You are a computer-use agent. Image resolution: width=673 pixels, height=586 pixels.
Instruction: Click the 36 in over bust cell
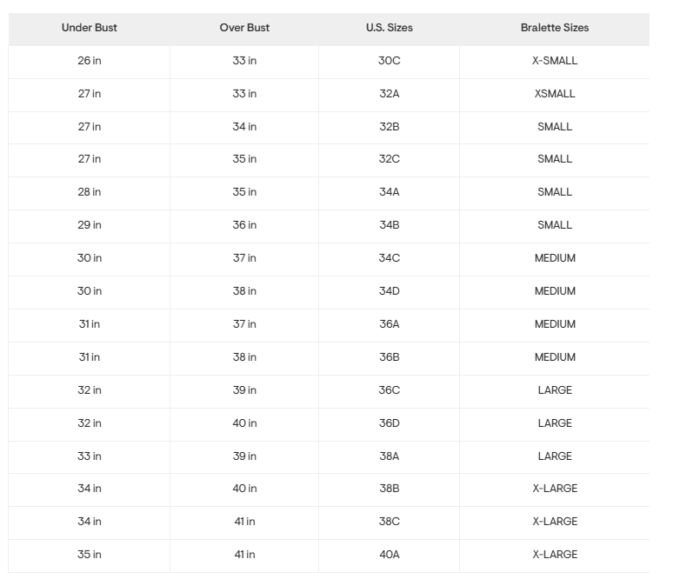click(x=244, y=225)
